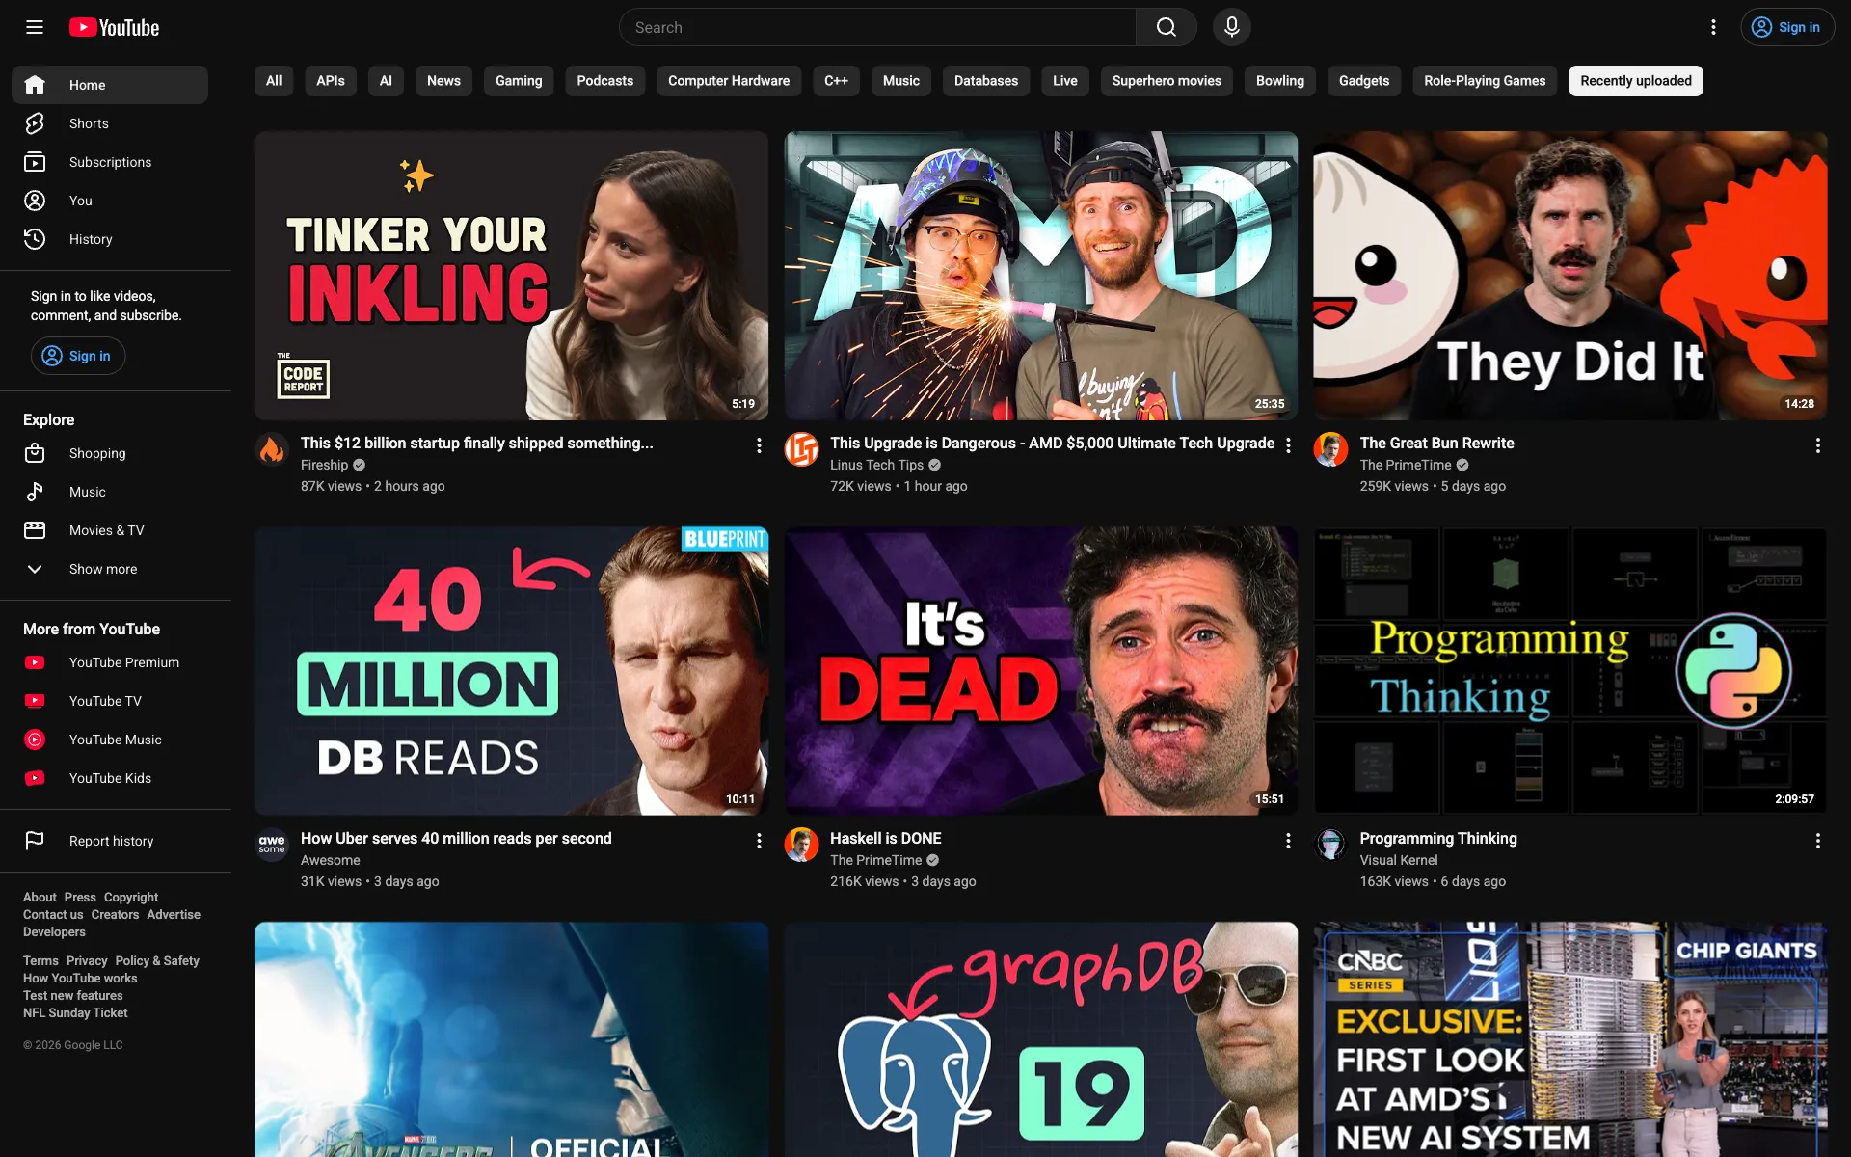Open Shopping under Explore
This screenshot has width=1851, height=1157.
point(110,453)
